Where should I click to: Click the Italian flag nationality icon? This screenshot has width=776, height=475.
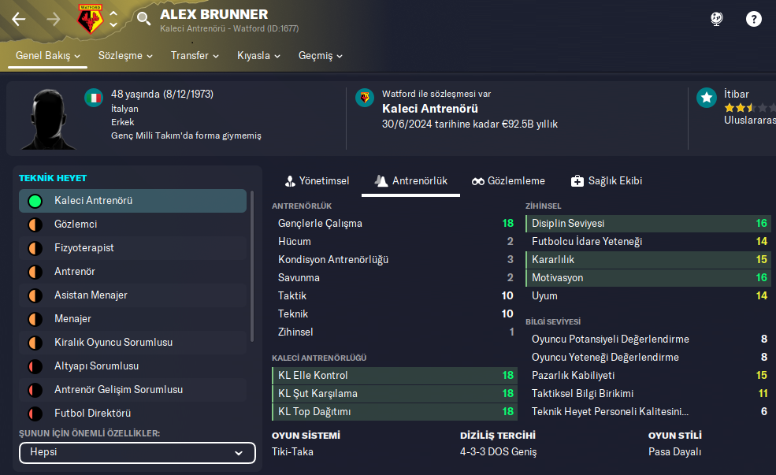[x=94, y=98]
